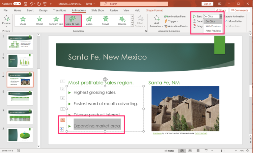Click the animation order marker 5

[62, 120]
